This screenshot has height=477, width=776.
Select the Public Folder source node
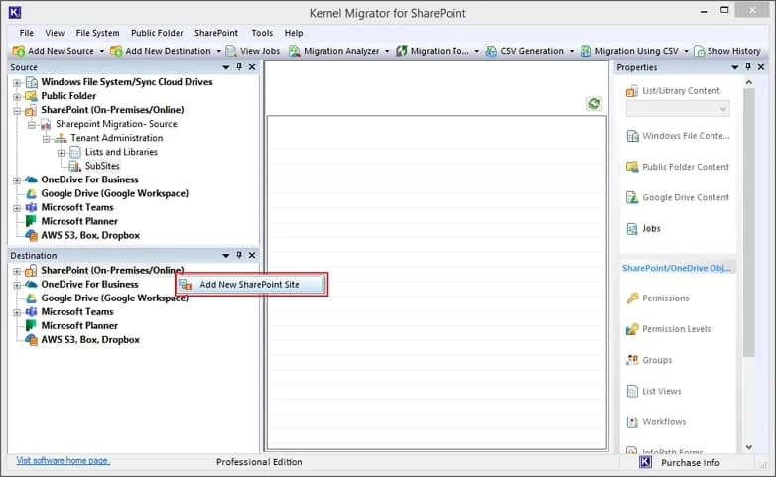(x=68, y=96)
